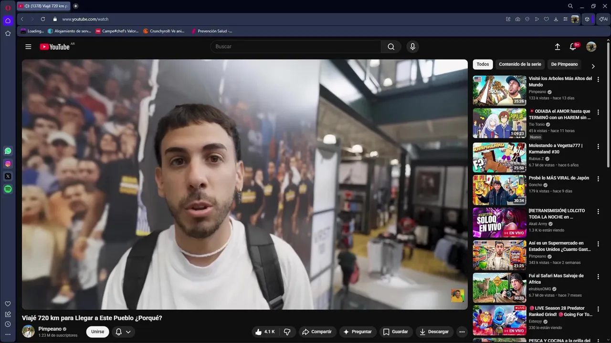Open sidebar three-dots more options

coord(8,334)
